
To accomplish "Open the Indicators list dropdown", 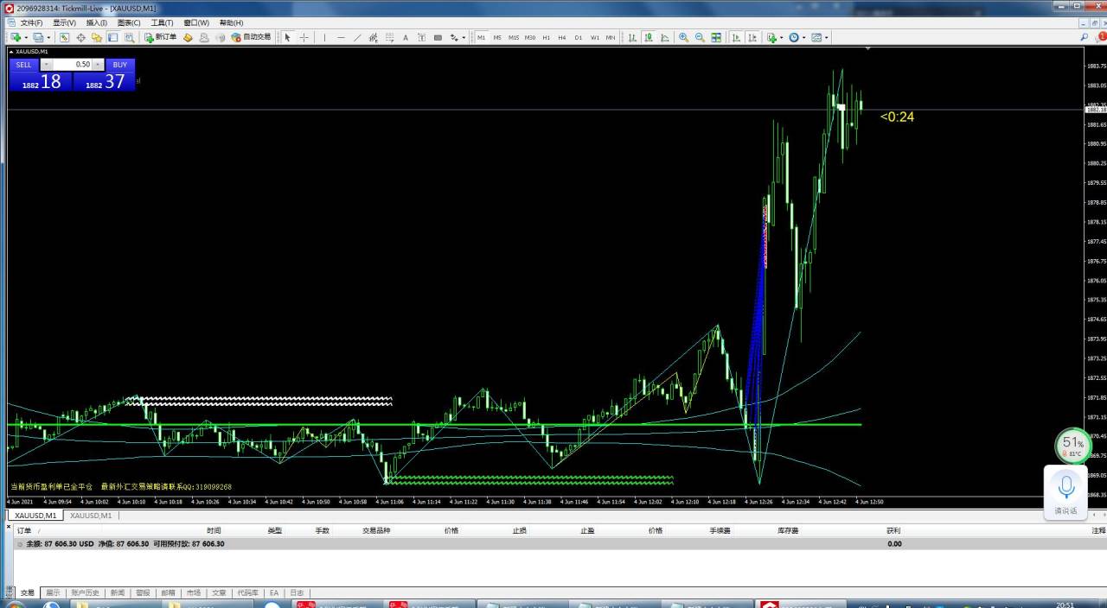I will click(x=775, y=37).
